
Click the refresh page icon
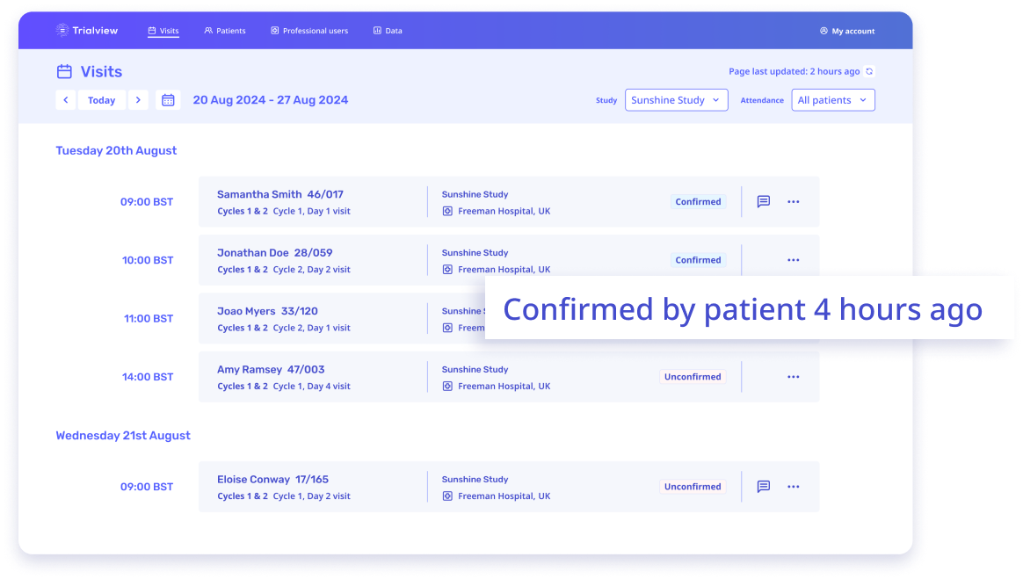coord(869,72)
